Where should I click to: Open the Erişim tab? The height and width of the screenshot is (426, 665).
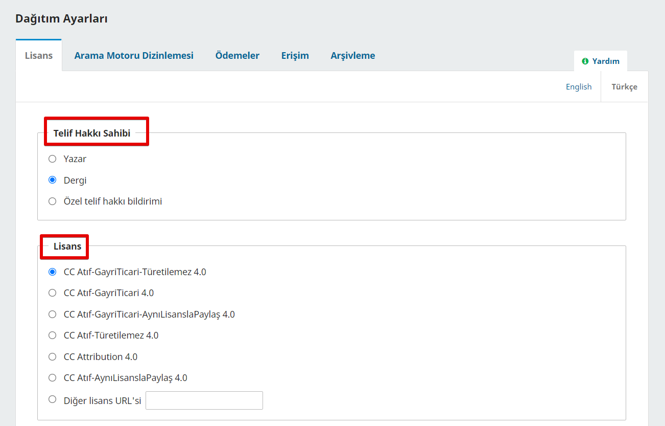pos(295,55)
